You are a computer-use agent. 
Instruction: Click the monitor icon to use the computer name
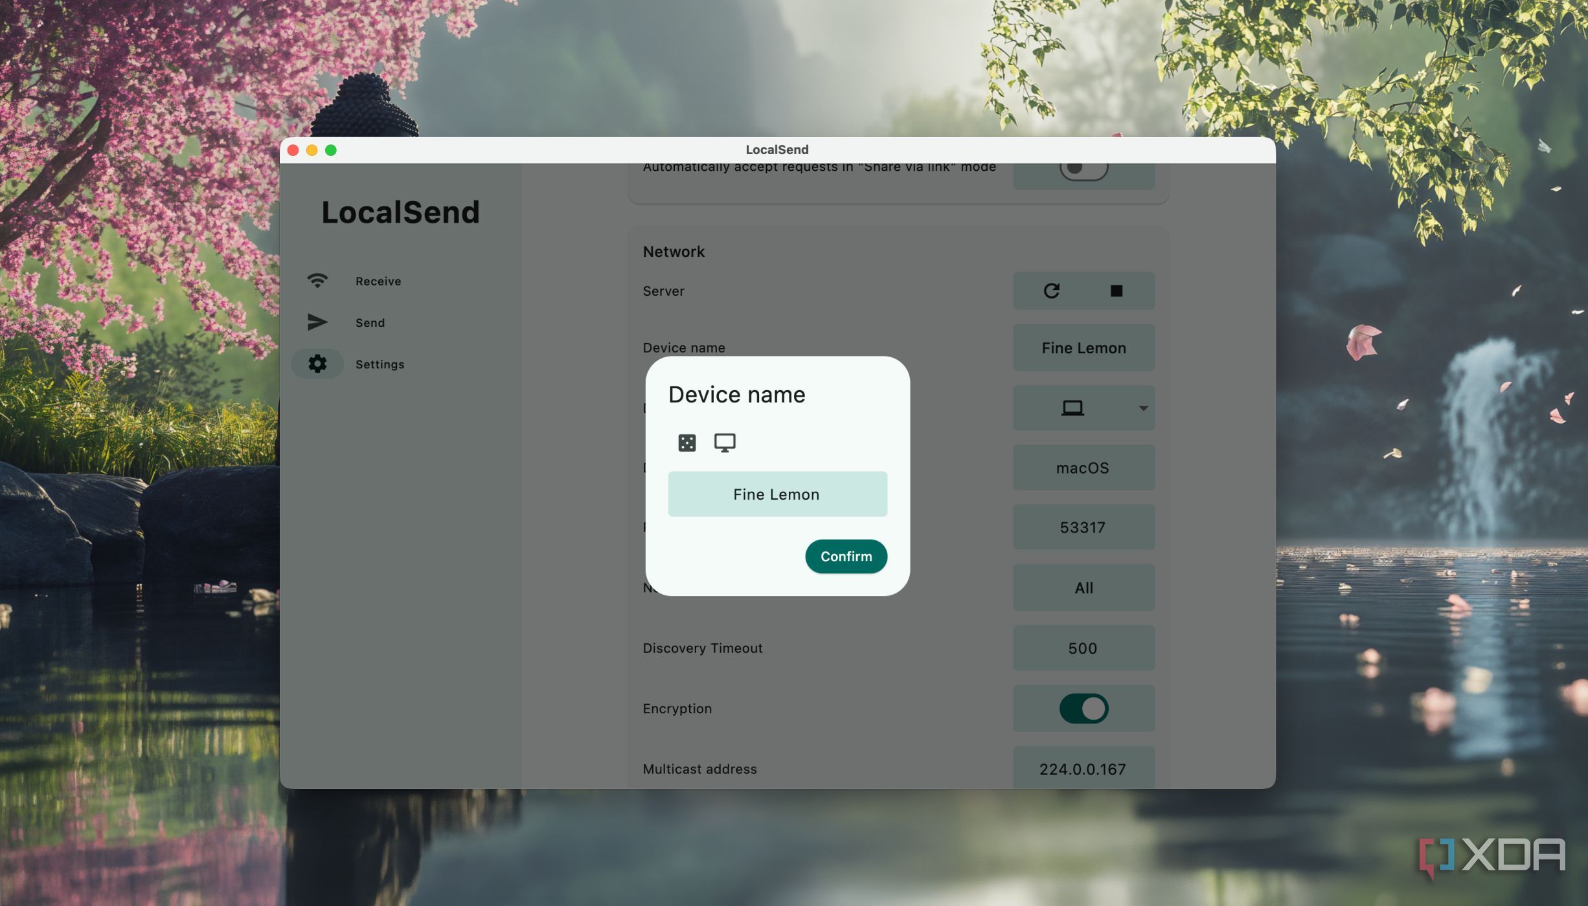[724, 443]
